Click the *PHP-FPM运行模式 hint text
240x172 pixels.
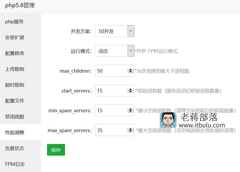tap(156, 51)
